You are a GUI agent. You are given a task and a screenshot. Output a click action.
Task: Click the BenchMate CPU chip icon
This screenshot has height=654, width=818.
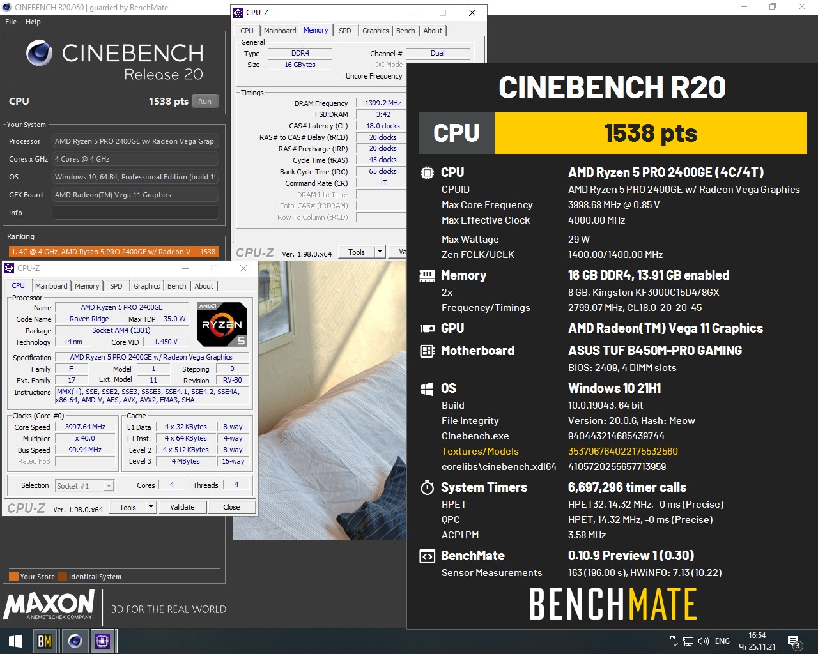click(x=427, y=172)
